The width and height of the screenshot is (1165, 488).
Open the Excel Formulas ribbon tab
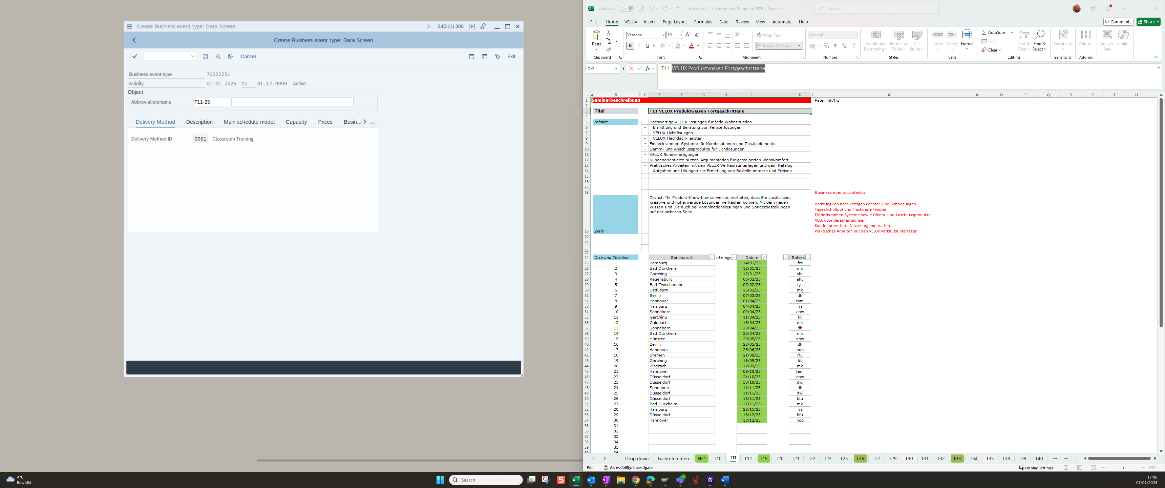tap(703, 22)
